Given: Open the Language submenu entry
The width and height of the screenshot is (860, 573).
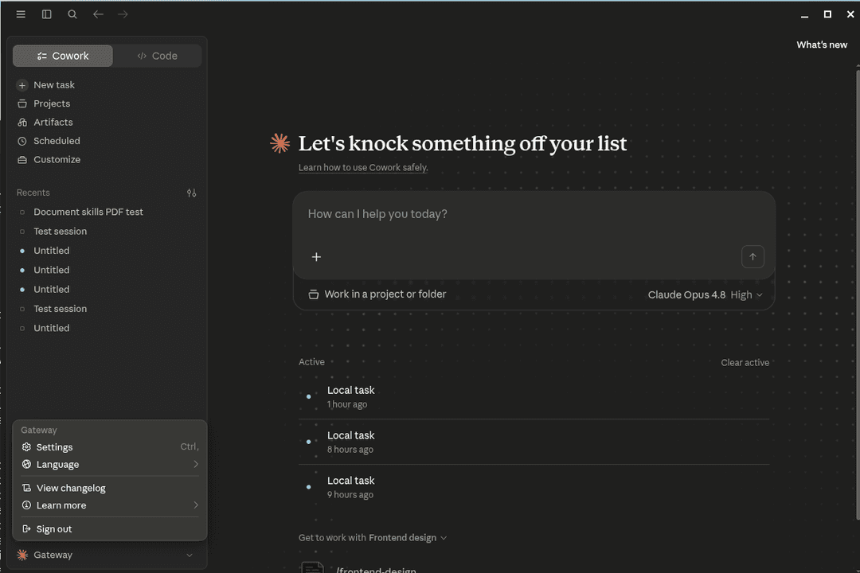Looking at the screenshot, I should coord(110,465).
